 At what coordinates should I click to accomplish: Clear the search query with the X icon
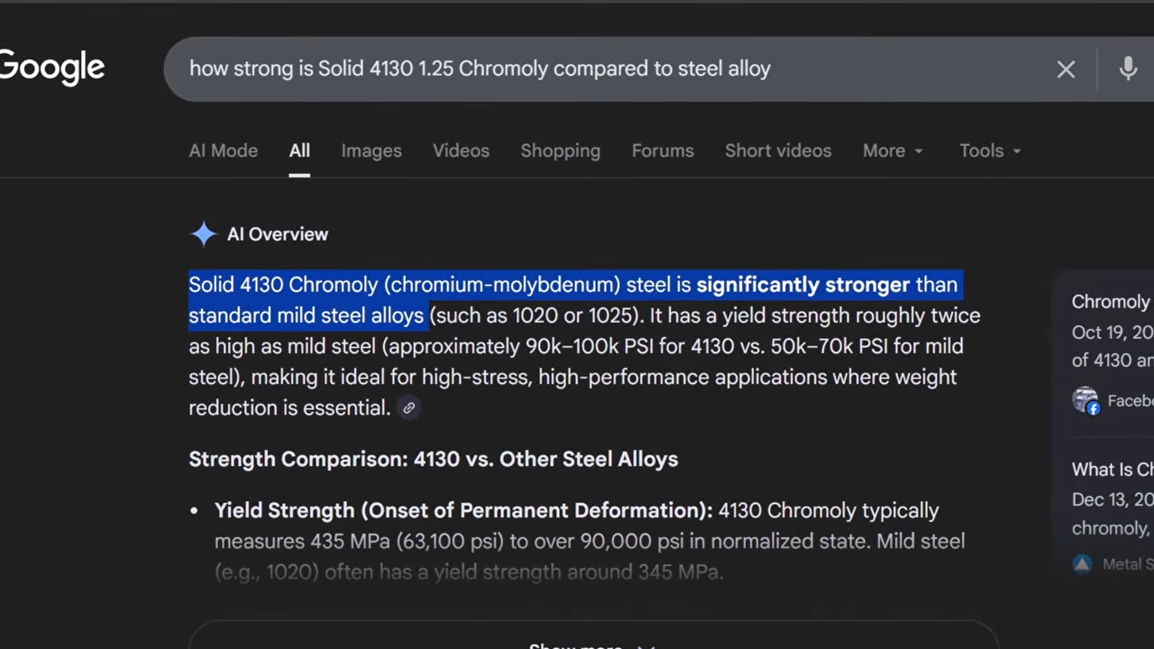tap(1066, 69)
